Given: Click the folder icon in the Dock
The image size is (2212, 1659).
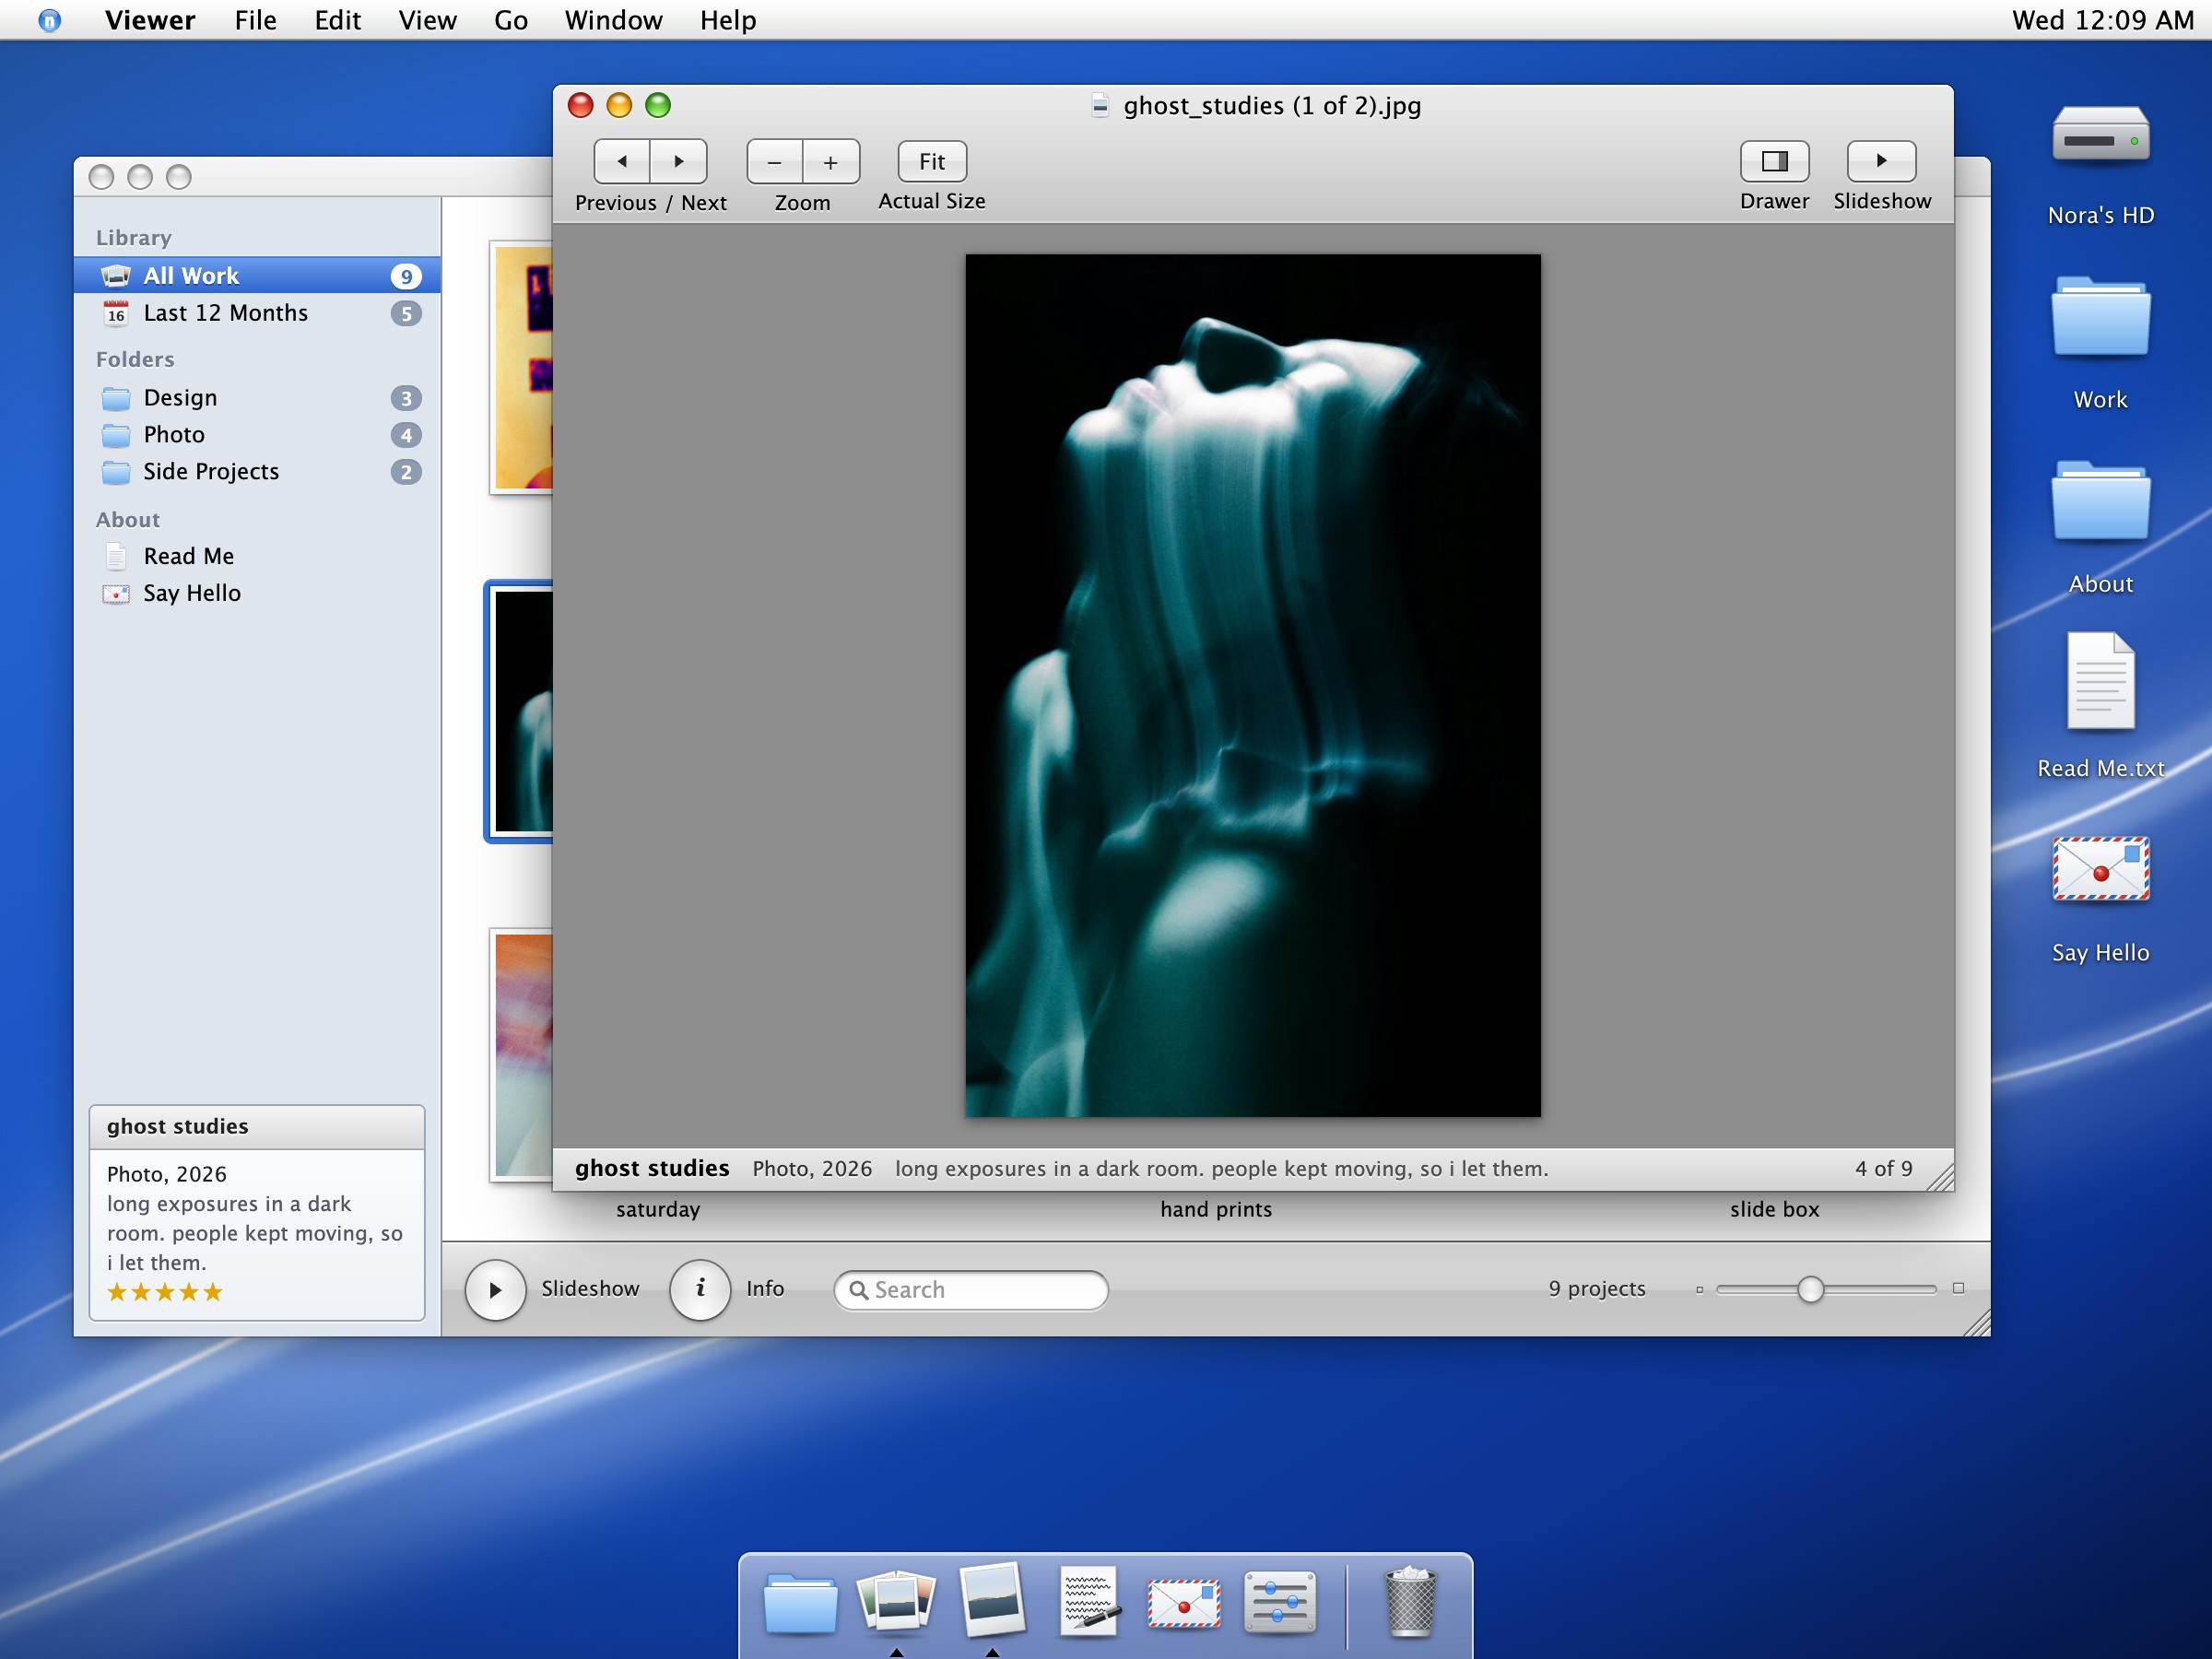Looking at the screenshot, I should (800, 1603).
